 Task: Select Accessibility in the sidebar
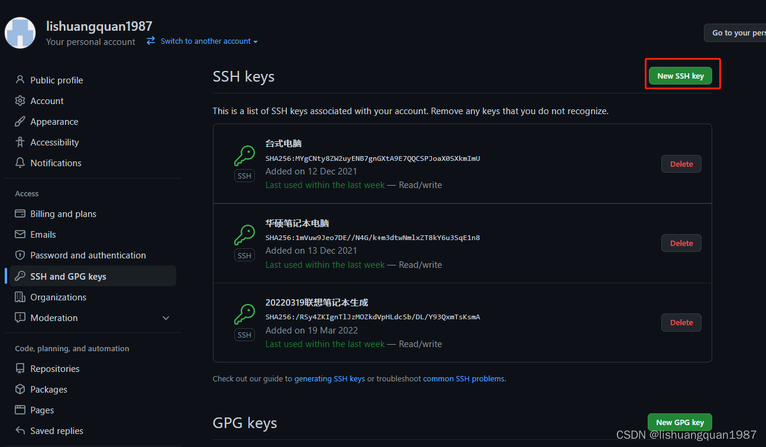(x=54, y=142)
